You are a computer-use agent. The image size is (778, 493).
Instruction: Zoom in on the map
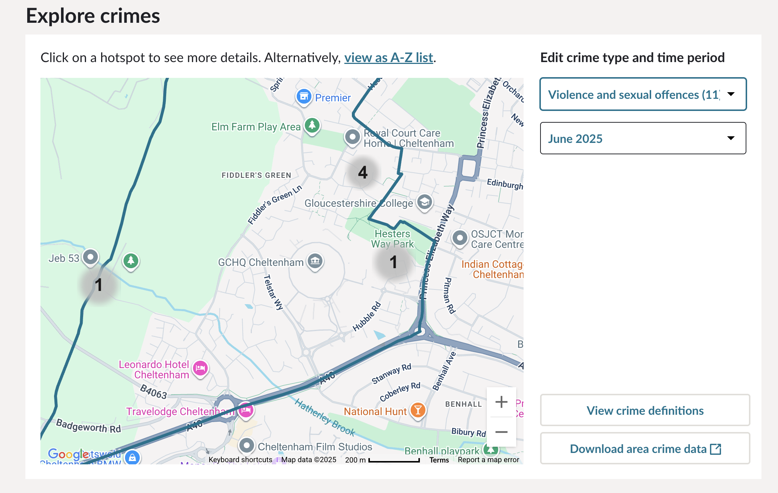(501, 402)
